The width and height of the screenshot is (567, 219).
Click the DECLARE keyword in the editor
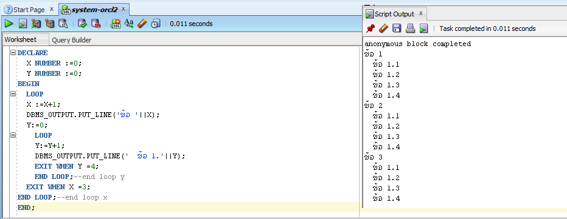[32, 53]
